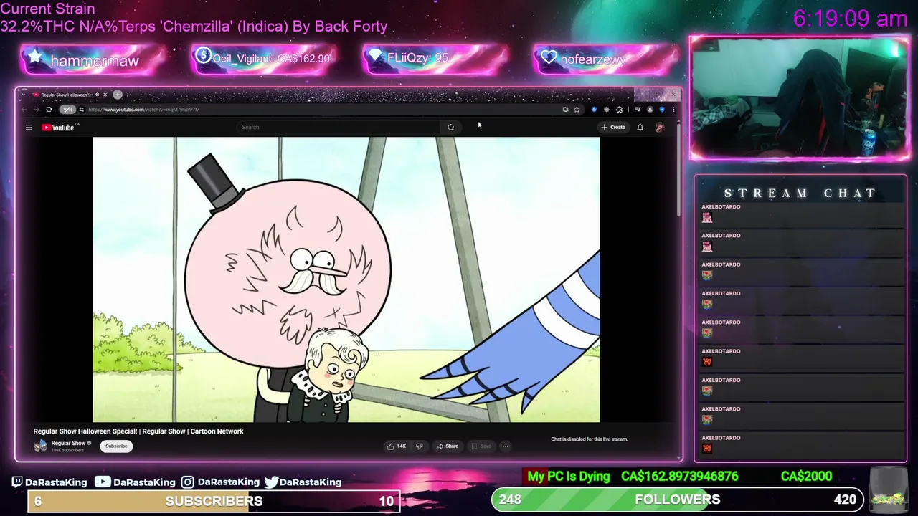Click the video title text
Screen dimensions: 918x516
tap(138, 431)
